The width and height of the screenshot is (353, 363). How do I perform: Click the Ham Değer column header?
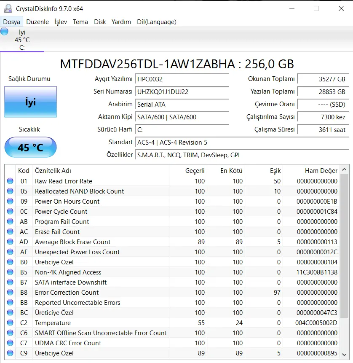point(311,171)
